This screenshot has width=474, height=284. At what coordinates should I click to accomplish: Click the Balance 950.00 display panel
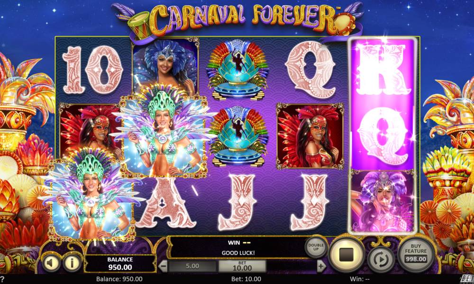coord(120,264)
